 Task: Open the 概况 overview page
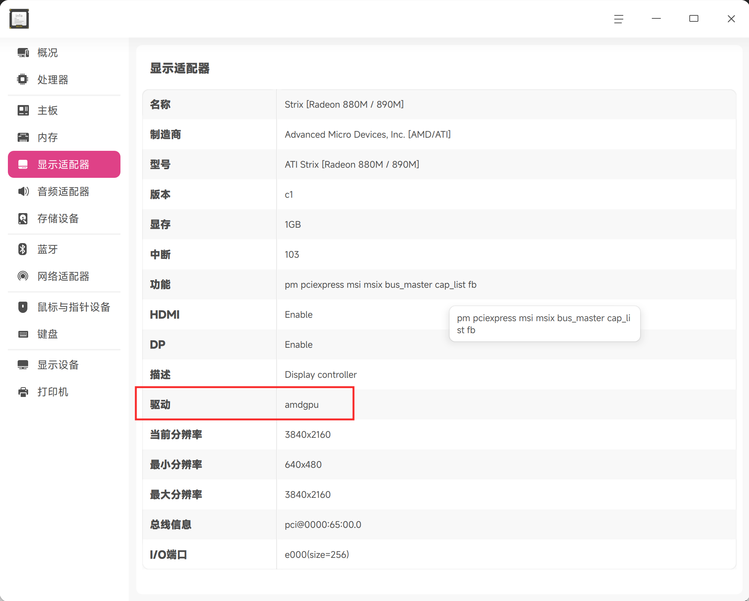click(x=64, y=53)
